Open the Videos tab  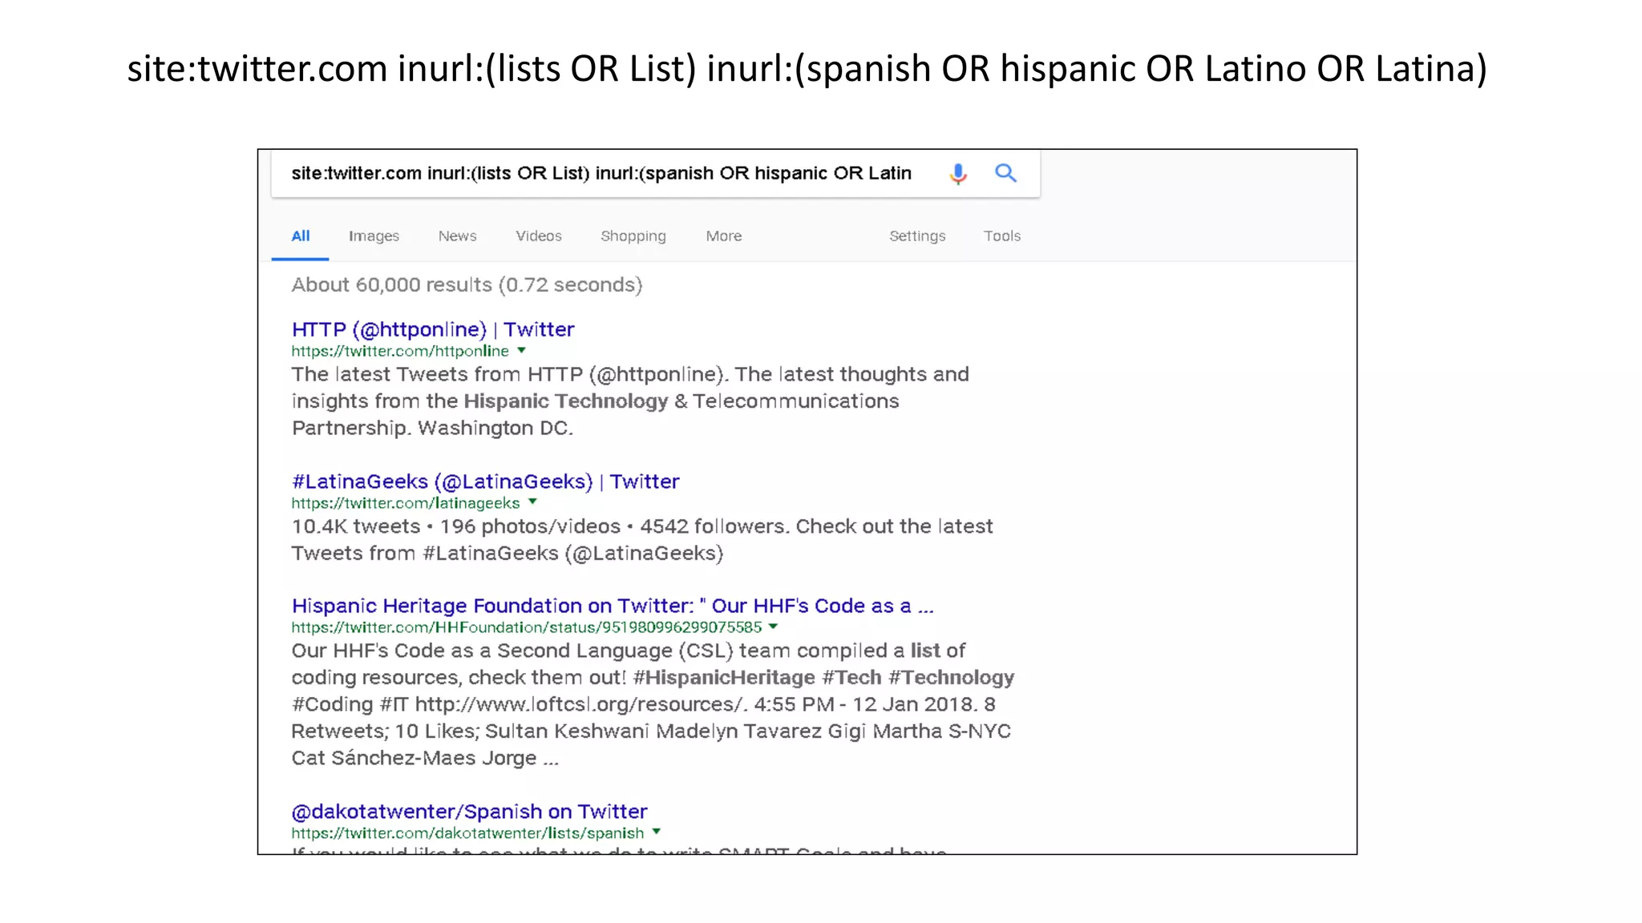pyautogui.click(x=539, y=236)
